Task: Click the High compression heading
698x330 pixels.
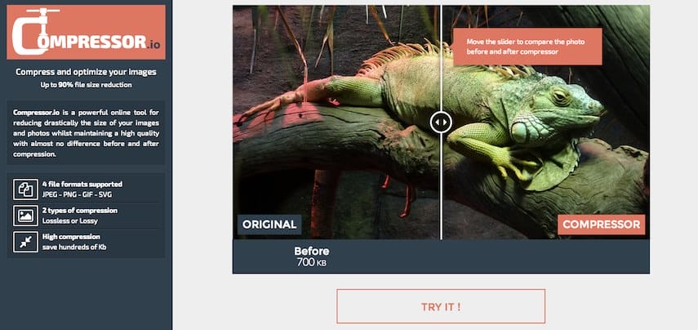Action: pos(71,237)
